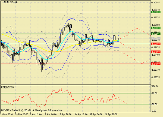Click the MetaQuotes Software Corp. copyright text

[49, 110]
